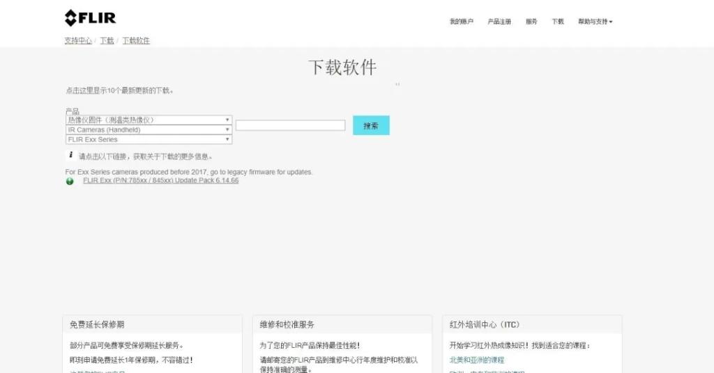The width and height of the screenshot is (714, 373).
Task: Open the 我的账户 menu item
Action: pyautogui.click(x=462, y=22)
